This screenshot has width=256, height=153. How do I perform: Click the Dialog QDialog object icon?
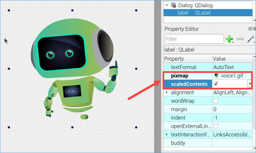tap(174, 5)
